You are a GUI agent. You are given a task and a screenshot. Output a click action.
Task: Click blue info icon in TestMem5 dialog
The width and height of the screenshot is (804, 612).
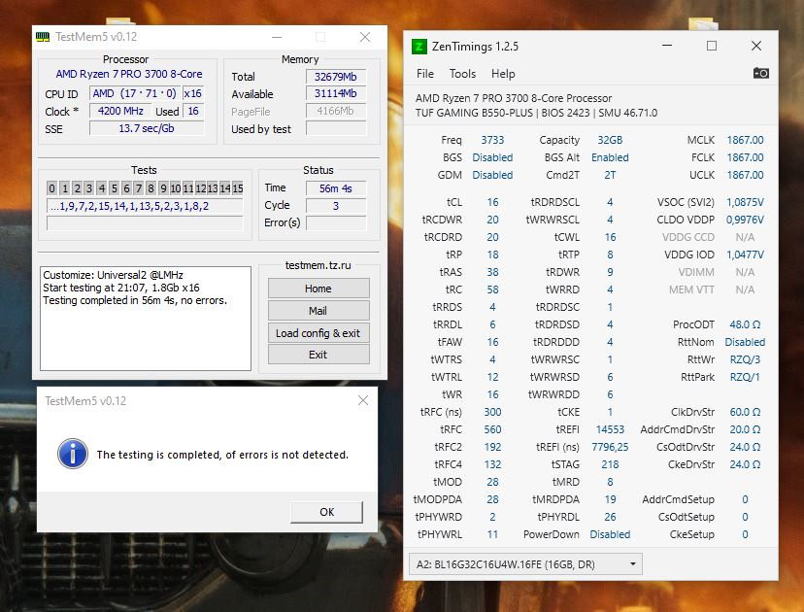72,454
